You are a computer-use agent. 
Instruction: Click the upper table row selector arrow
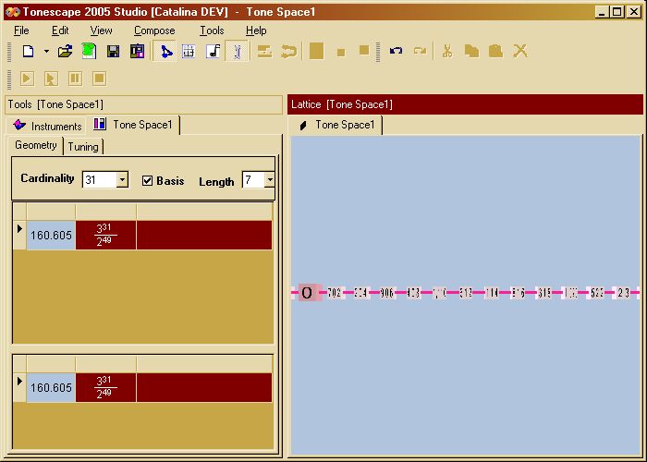click(x=19, y=235)
